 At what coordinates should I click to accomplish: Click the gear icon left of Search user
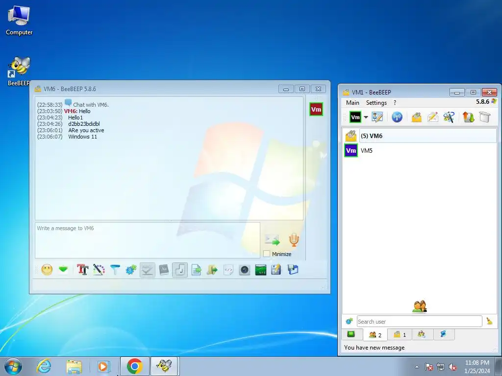(x=349, y=321)
